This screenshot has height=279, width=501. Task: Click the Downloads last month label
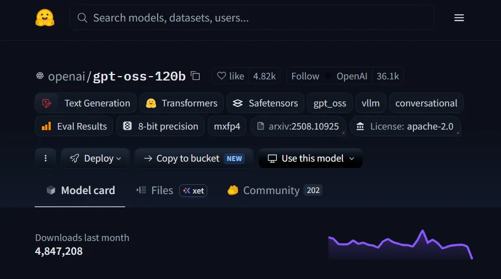[82, 238]
